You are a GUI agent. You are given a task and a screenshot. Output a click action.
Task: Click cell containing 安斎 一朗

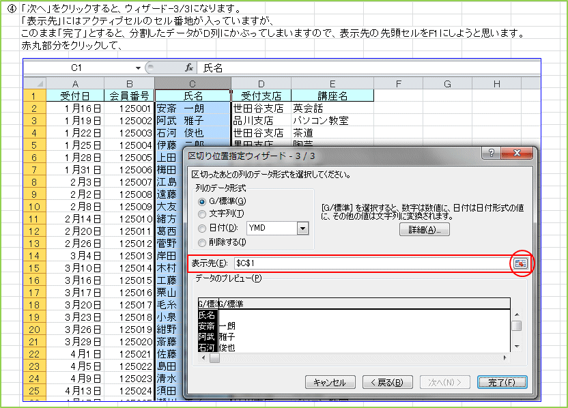click(193, 108)
